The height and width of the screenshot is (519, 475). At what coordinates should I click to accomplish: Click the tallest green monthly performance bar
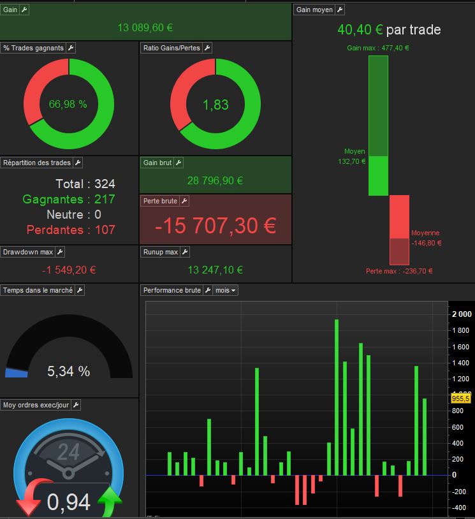tap(337, 397)
